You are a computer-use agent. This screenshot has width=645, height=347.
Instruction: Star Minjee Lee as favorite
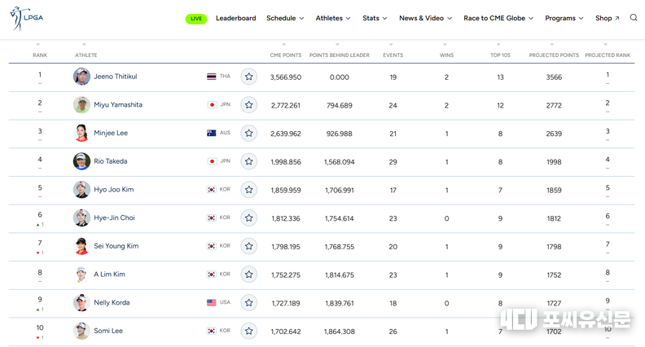[248, 134]
